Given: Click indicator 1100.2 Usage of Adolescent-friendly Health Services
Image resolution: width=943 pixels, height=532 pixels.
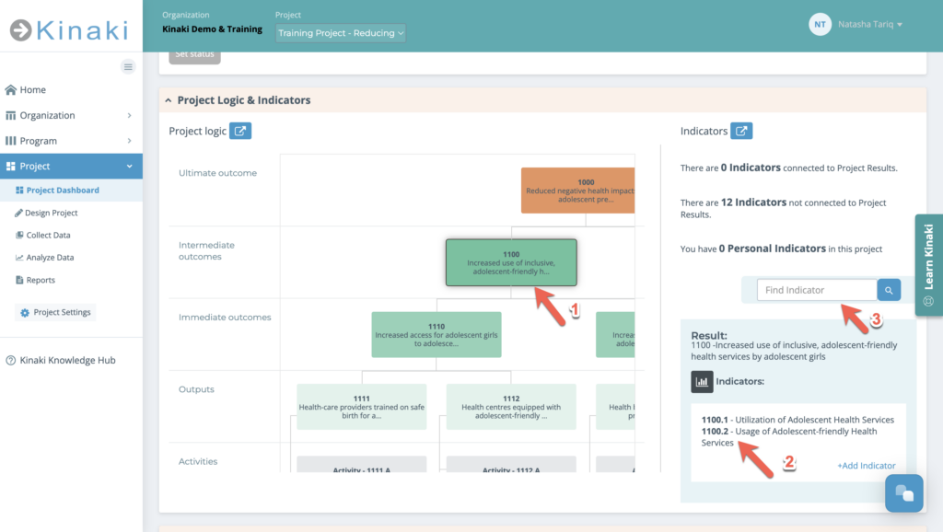Looking at the screenshot, I should (789, 437).
